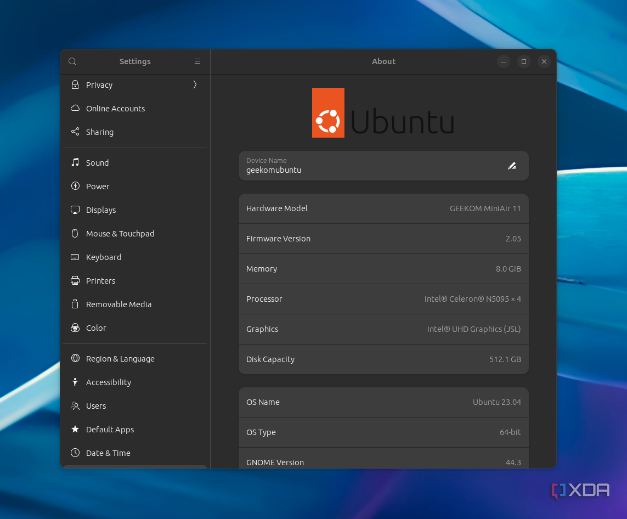Image resolution: width=627 pixels, height=519 pixels.
Task: Click the Sound speaker icon in sidebar
Action: [75, 162]
